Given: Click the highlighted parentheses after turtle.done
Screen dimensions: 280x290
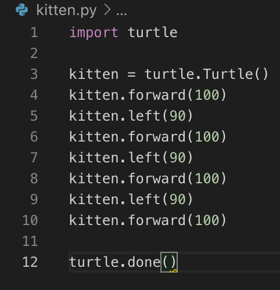Looking at the screenshot, I should click(169, 262).
